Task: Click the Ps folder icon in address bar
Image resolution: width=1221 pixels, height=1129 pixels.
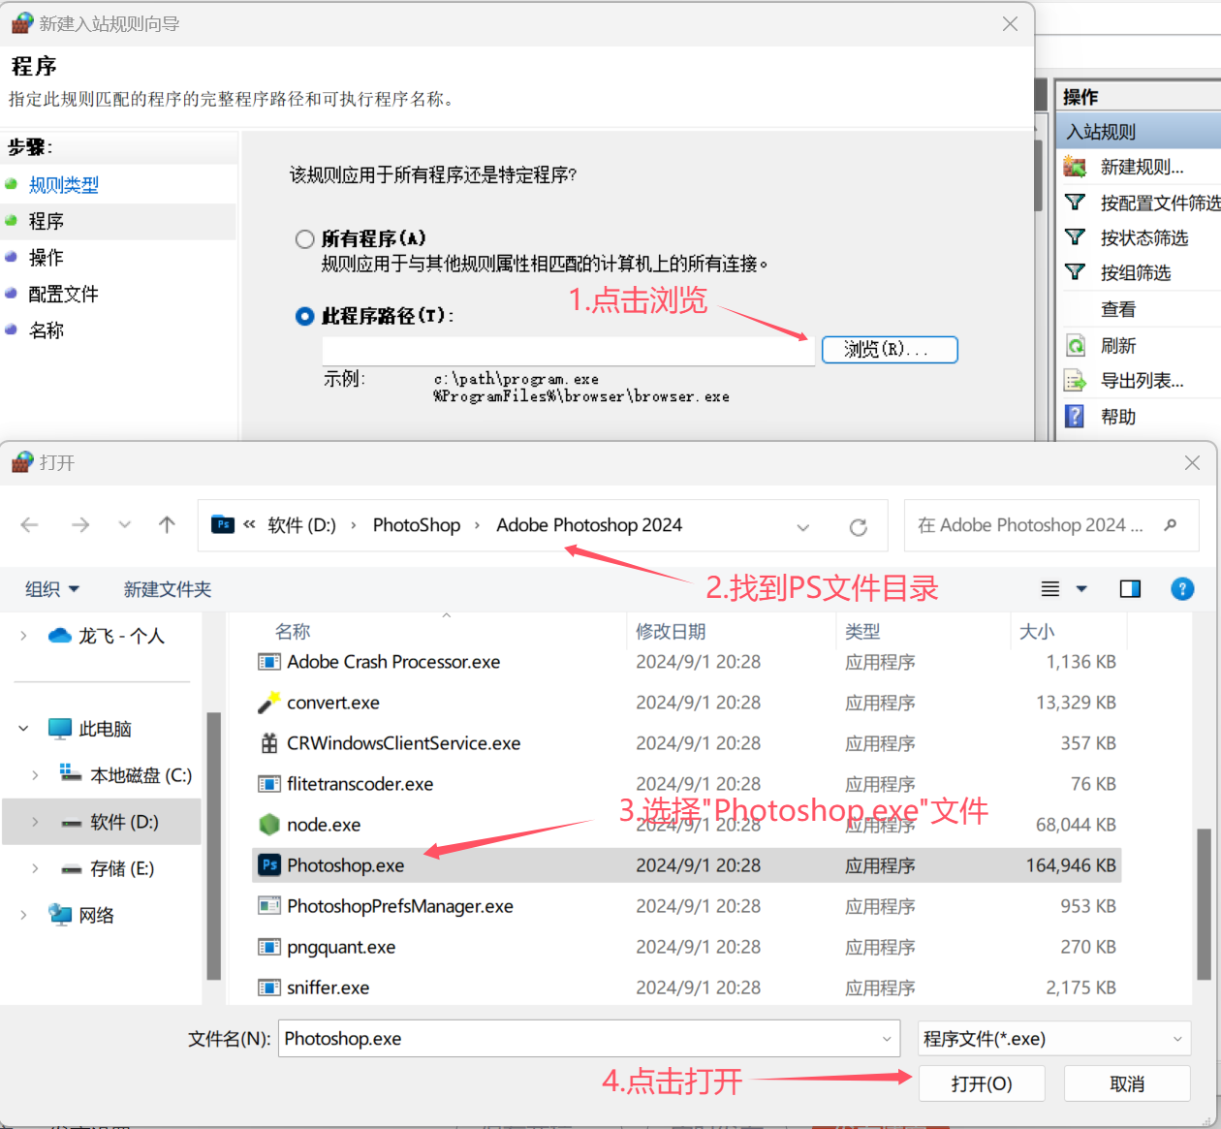Action: click(x=223, y=524)
